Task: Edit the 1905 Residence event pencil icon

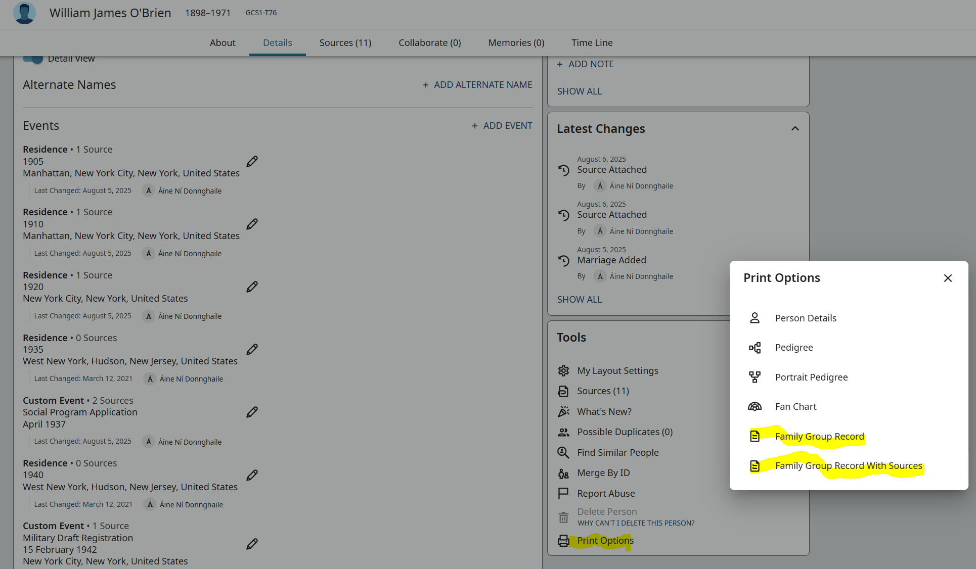Action: coord(252,162)
